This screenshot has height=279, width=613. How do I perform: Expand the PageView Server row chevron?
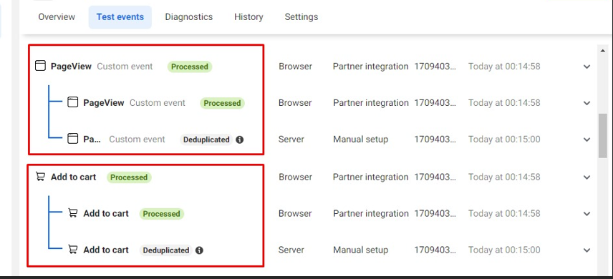point(587,139)
